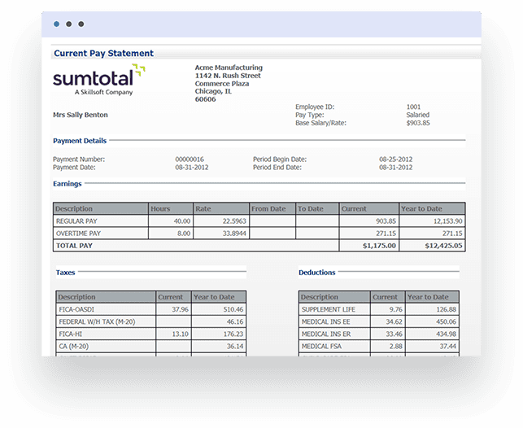Viewport: 523px width, 428px height.
Task: Click FICA-OASDI current amount 37.96
Action: click(x=180, y=309)
